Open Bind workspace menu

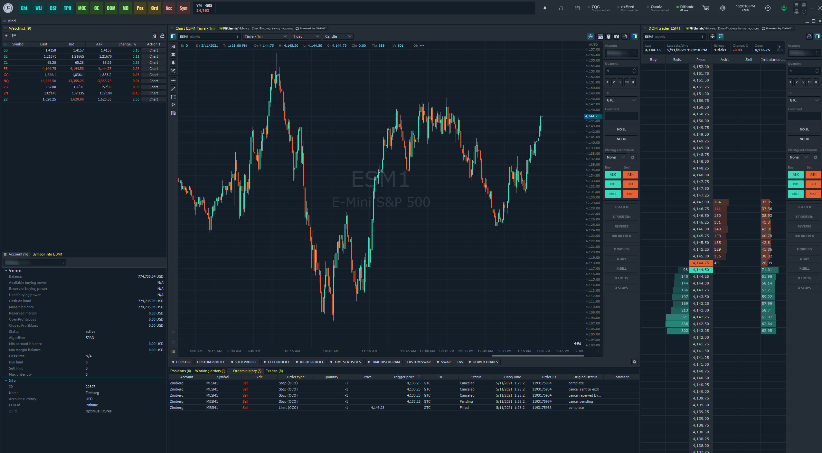click(x=5, y=21)
